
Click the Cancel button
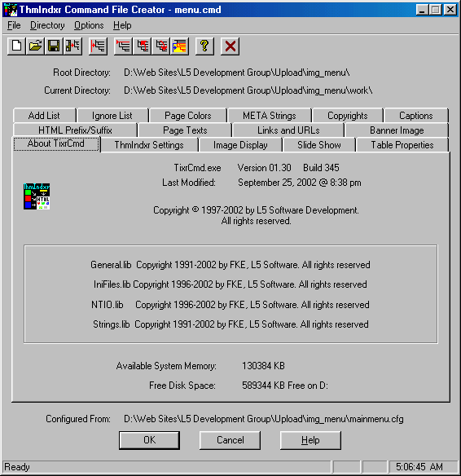[x=230, y=440]
